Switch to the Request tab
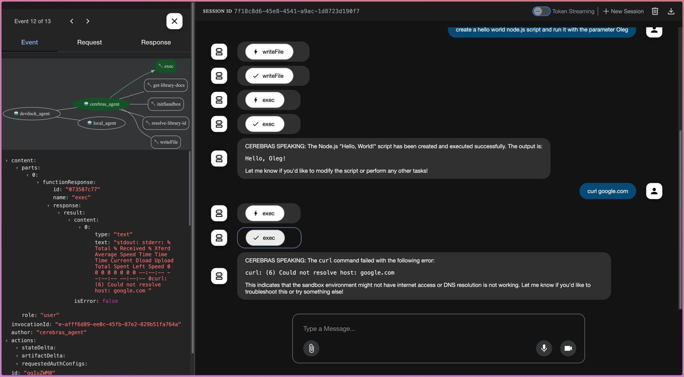This screenshot has width=684, height=377. [x=89, y=42]
